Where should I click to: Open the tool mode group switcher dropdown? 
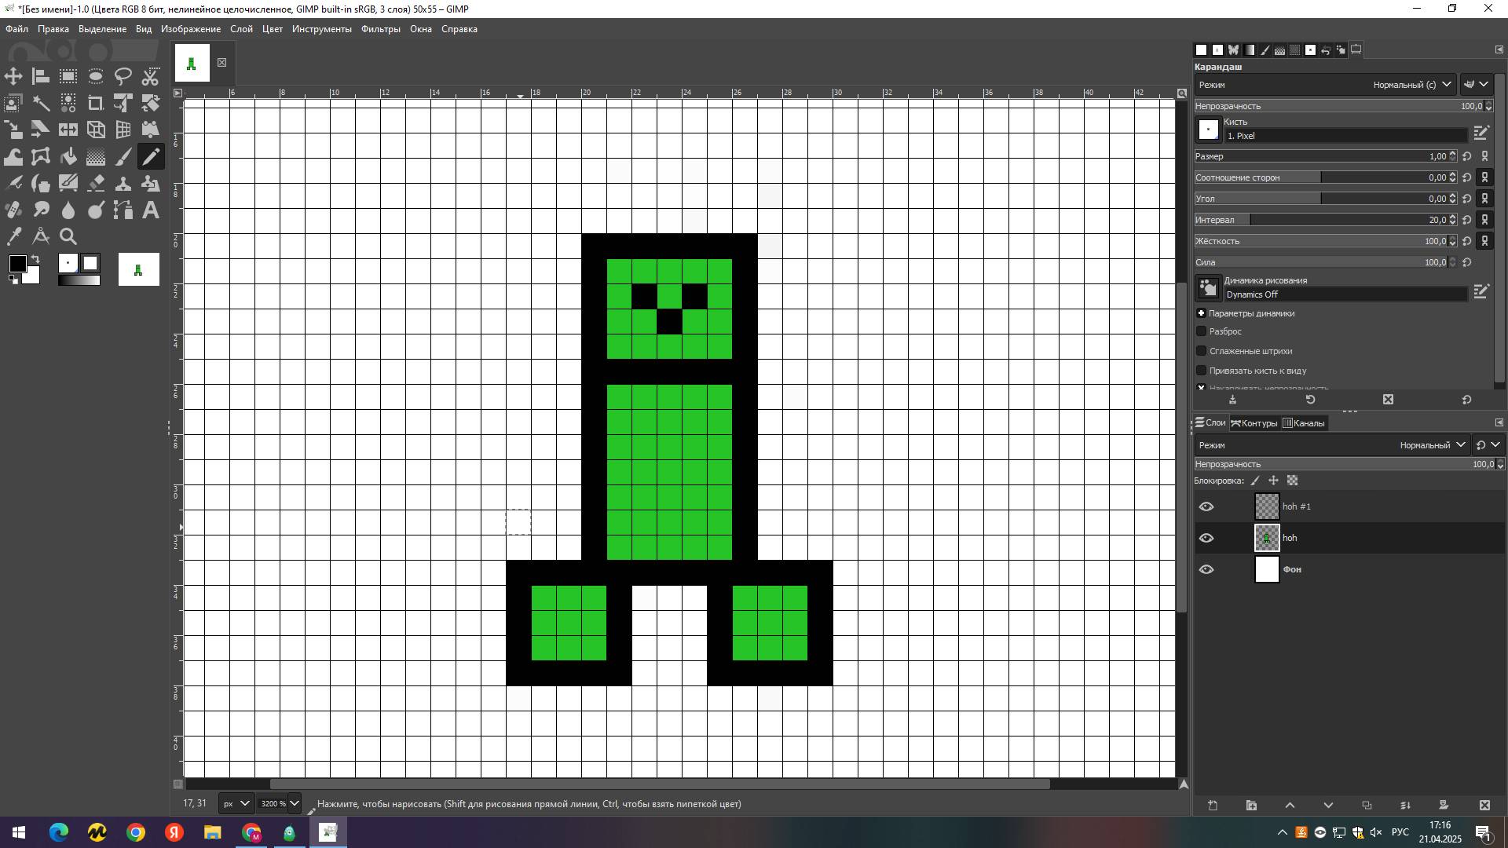pyautogui.click(x=1476, y=85)
